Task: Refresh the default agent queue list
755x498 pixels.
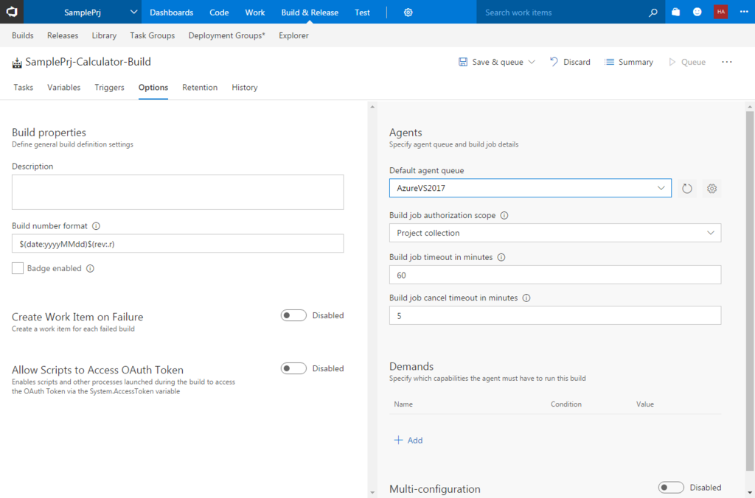Action: click(x=687, y=189)
